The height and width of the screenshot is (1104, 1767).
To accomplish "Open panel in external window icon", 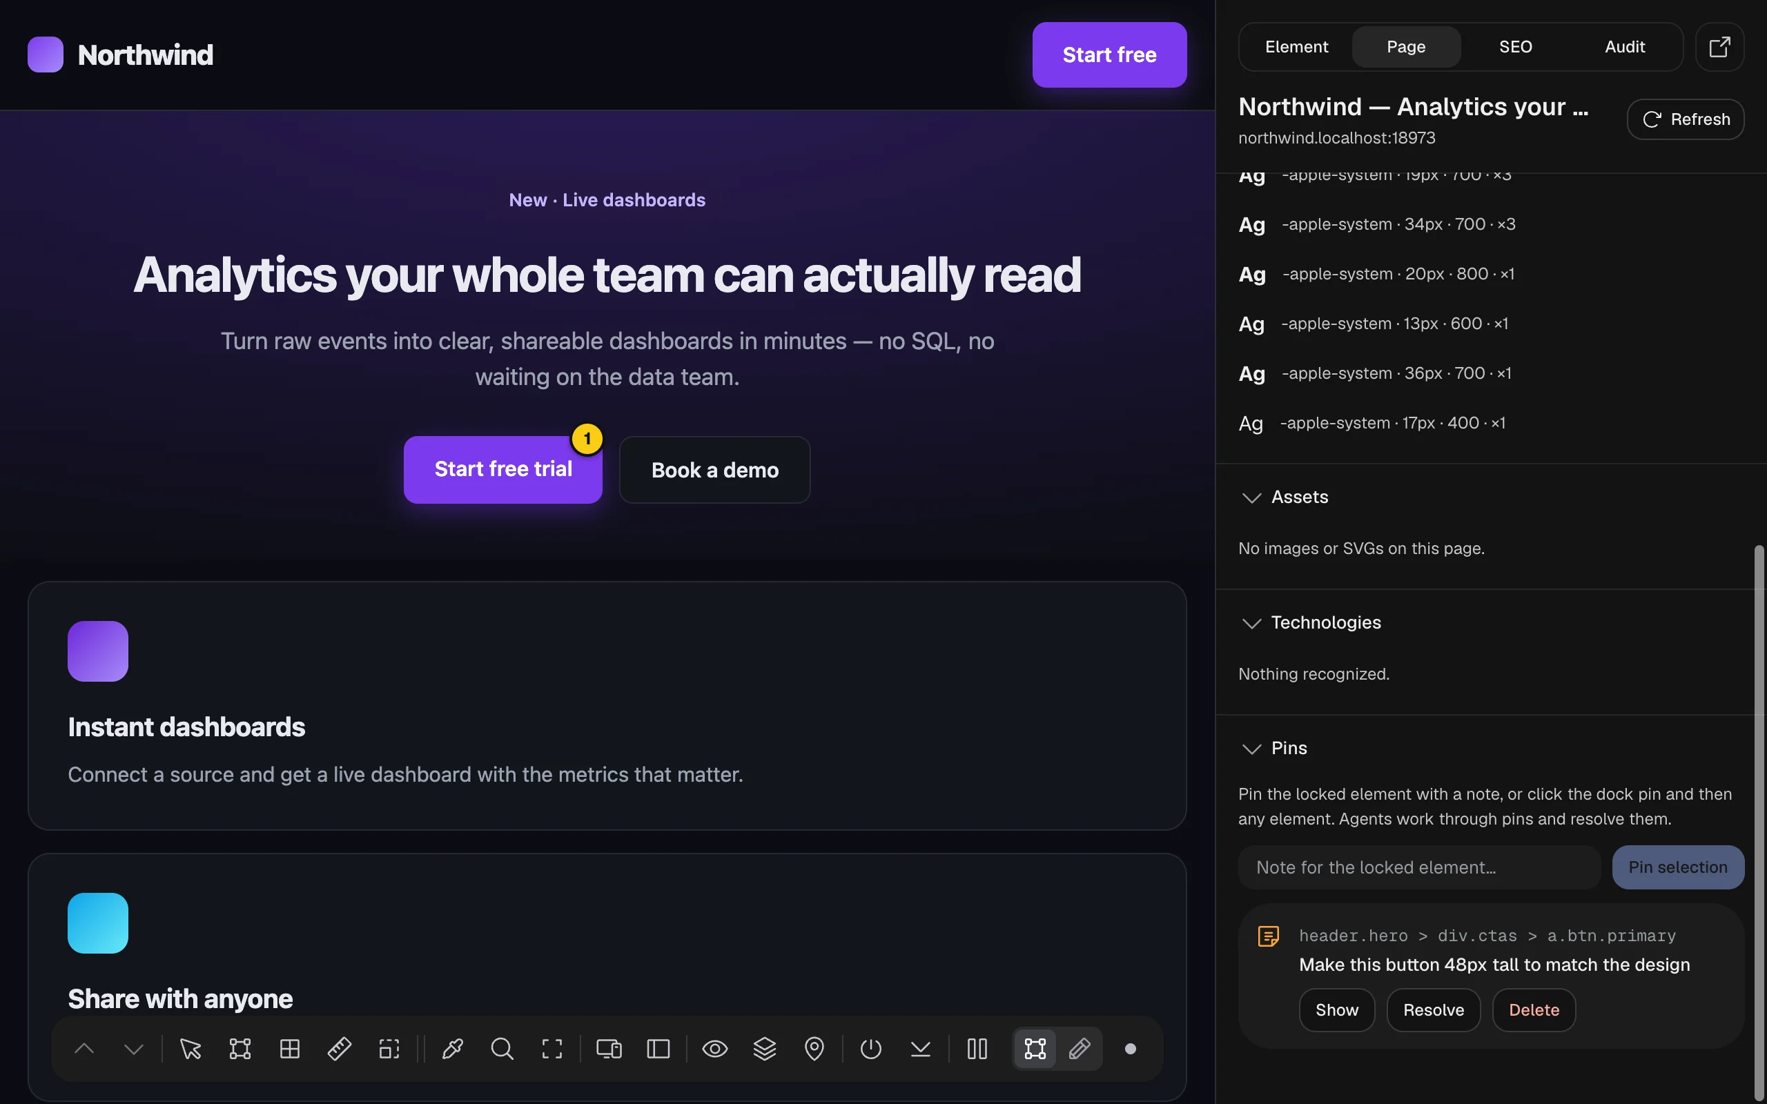I will [x=1719, y=47].
